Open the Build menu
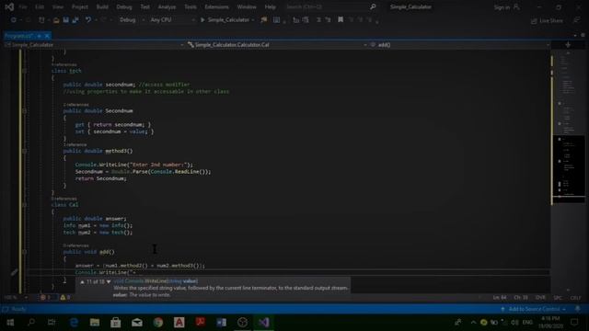This screenshot has height=331, width=589. tap(102, 6)
